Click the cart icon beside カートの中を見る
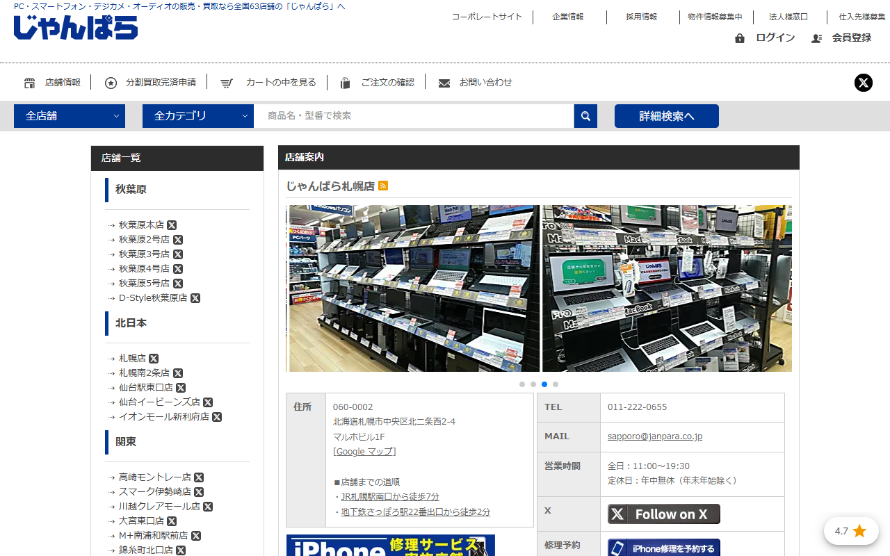The height and width of the screenshot is (556, 890). 227,83
